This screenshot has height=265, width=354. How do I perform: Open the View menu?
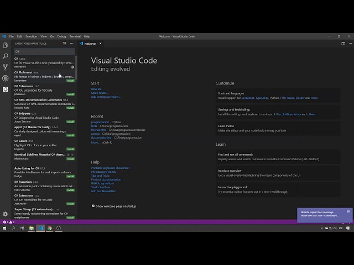[x=44, y=36]
